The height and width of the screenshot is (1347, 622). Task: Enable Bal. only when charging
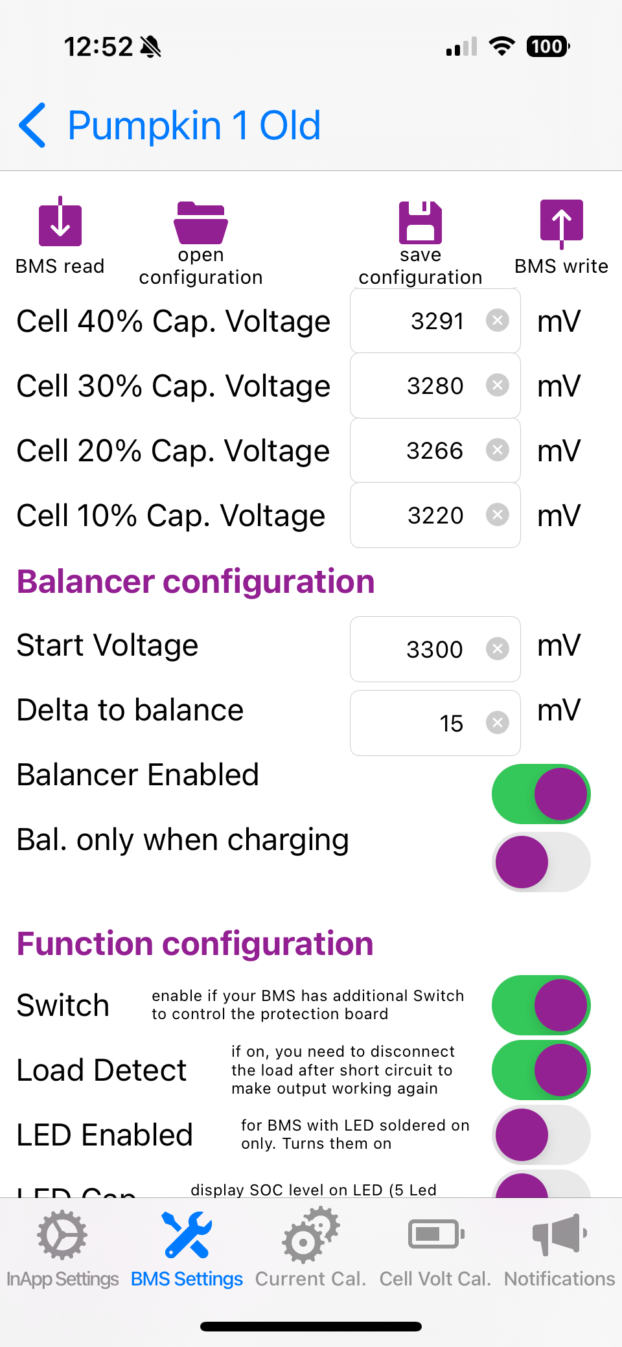tap(541, 862)
